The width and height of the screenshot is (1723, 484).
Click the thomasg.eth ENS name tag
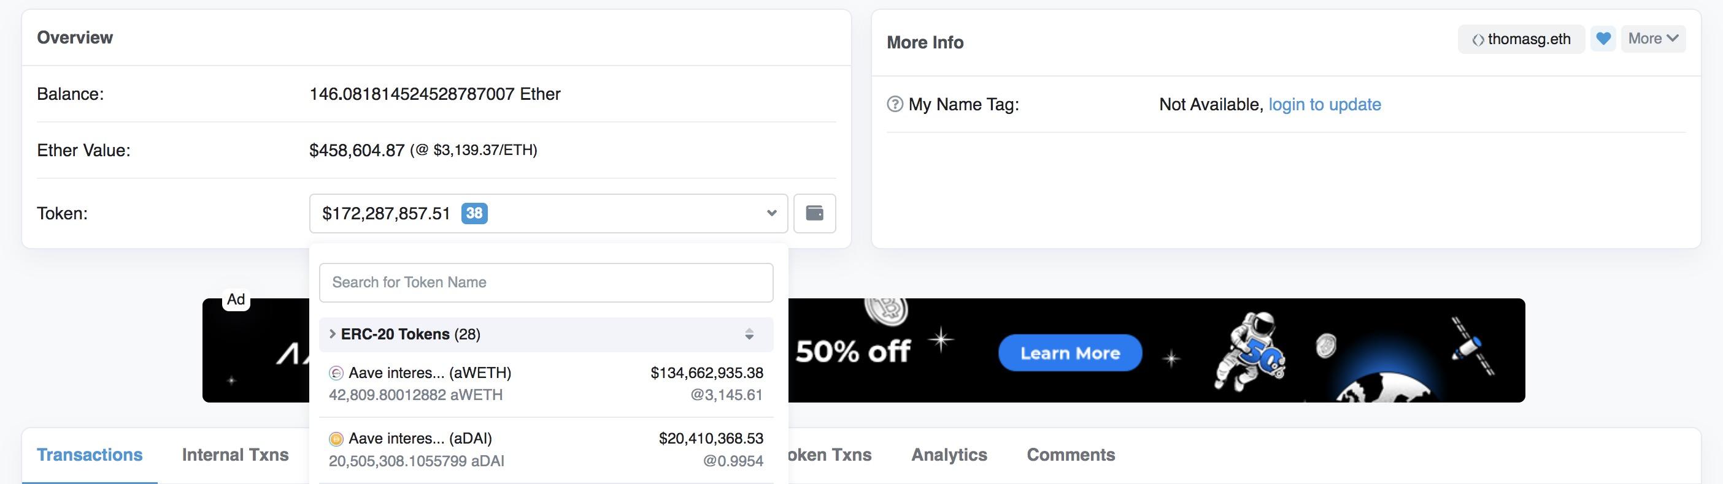pyautogui.click(x=1521, y=39)
